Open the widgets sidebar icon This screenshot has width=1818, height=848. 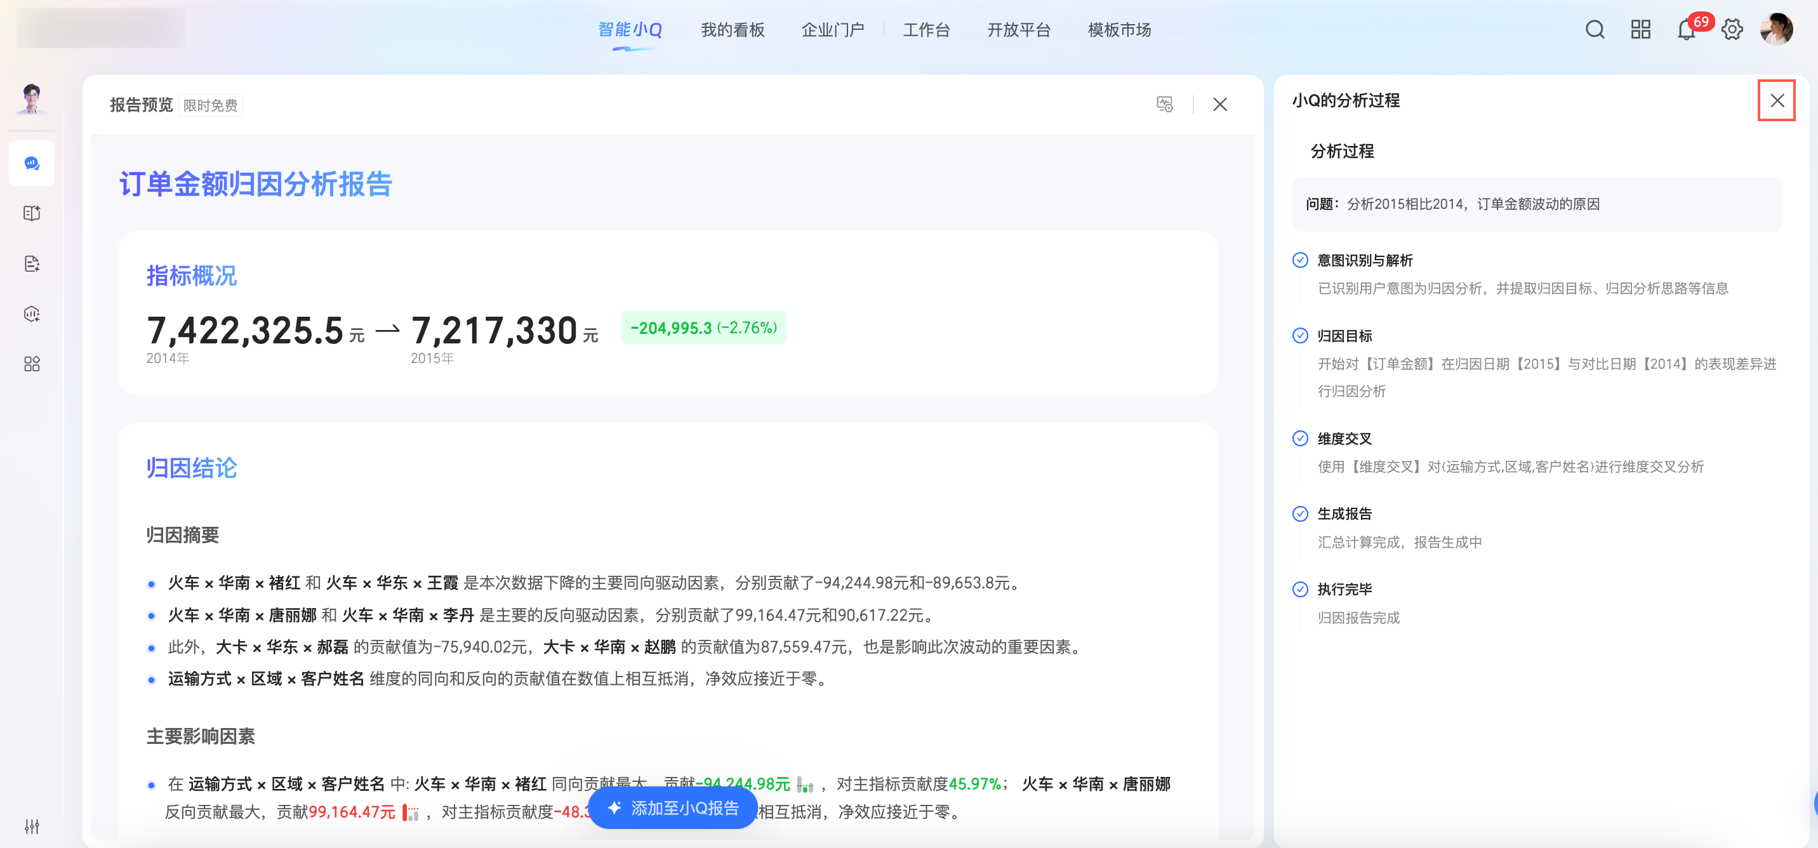pyautogui.click(x=32, y=364)
